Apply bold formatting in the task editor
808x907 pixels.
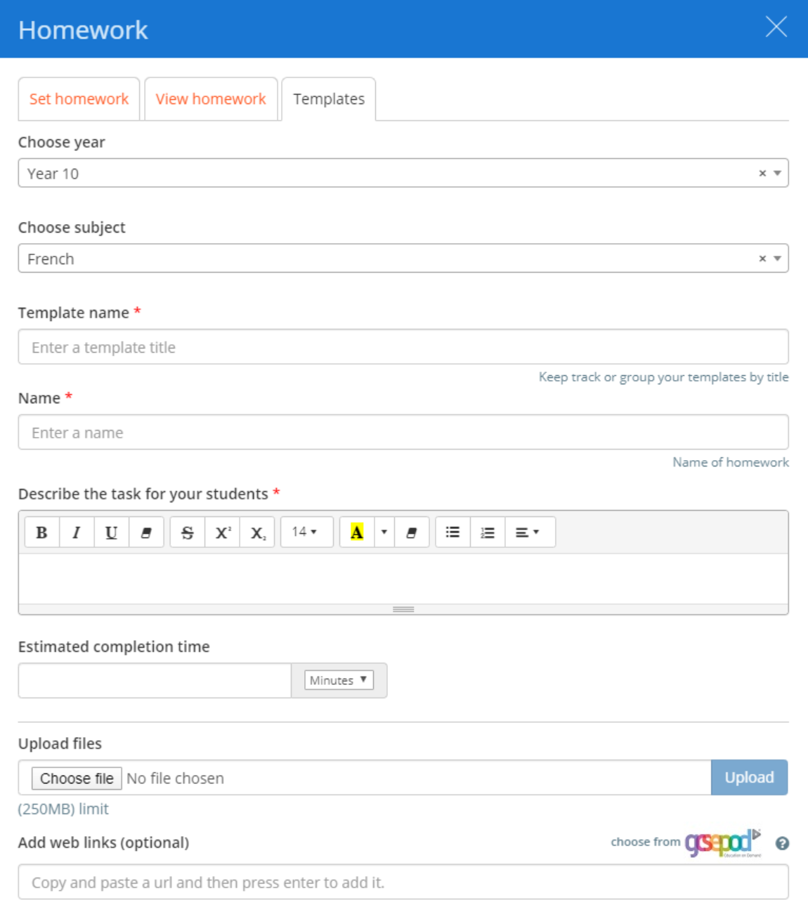click(x=42, y=532)
